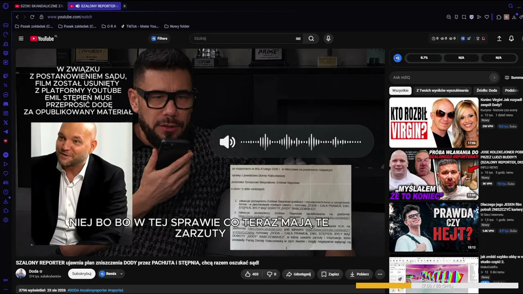The image size is (523, 294).
Task: Dislike the video
Action: (271, 274)
